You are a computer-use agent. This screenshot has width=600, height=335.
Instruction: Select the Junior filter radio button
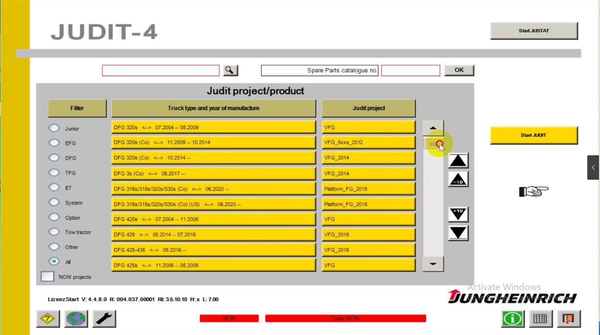pos(54,128)
